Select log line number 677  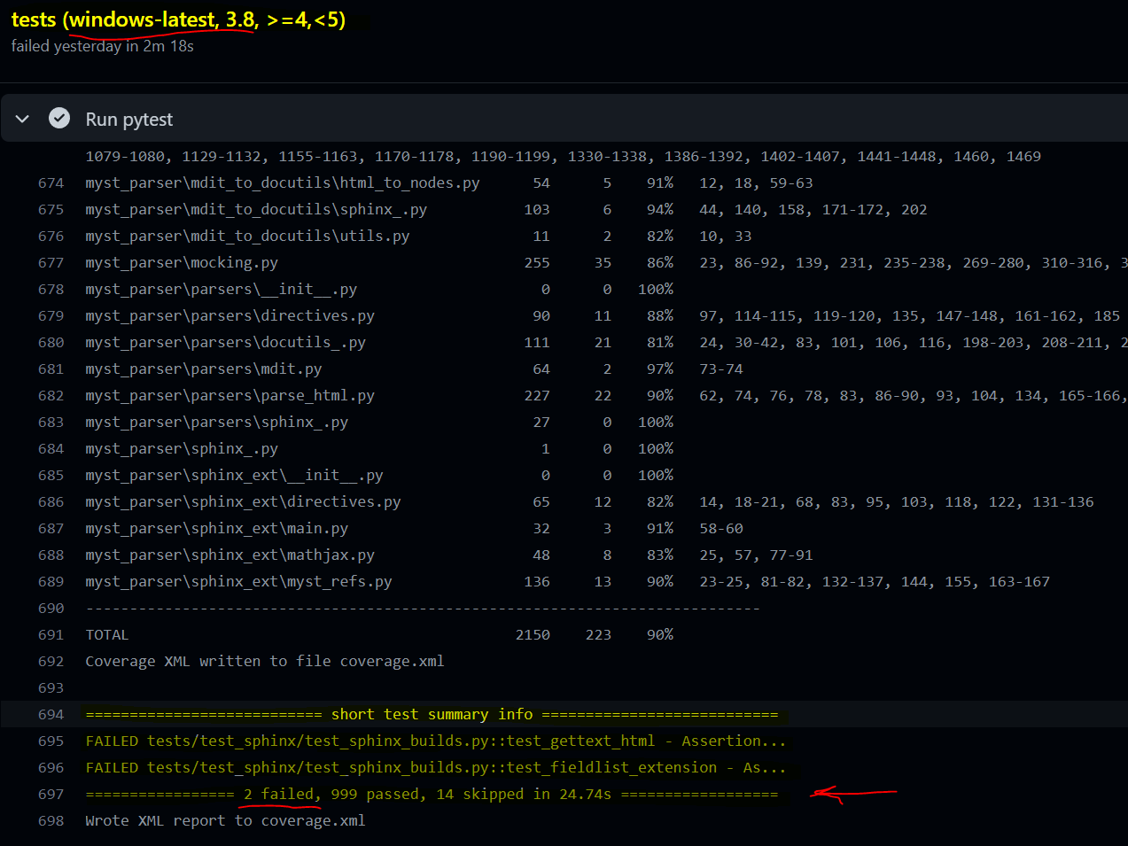pos(51,263)
